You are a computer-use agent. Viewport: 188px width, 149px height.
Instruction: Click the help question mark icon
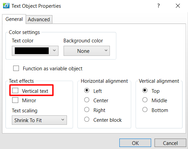[x=158, y=6]
